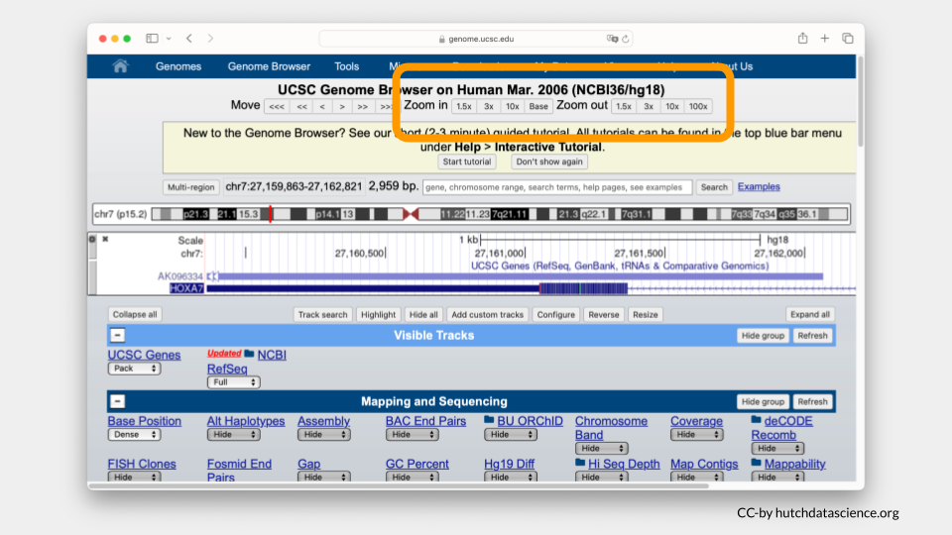The height and width of the screenshot is (535, 952).
Task: Click the translate icon in address bar
Action: [x=612, y=39]
